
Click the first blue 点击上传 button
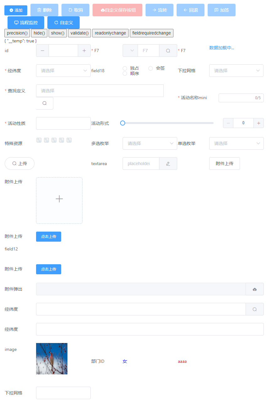tap(49, 237)
